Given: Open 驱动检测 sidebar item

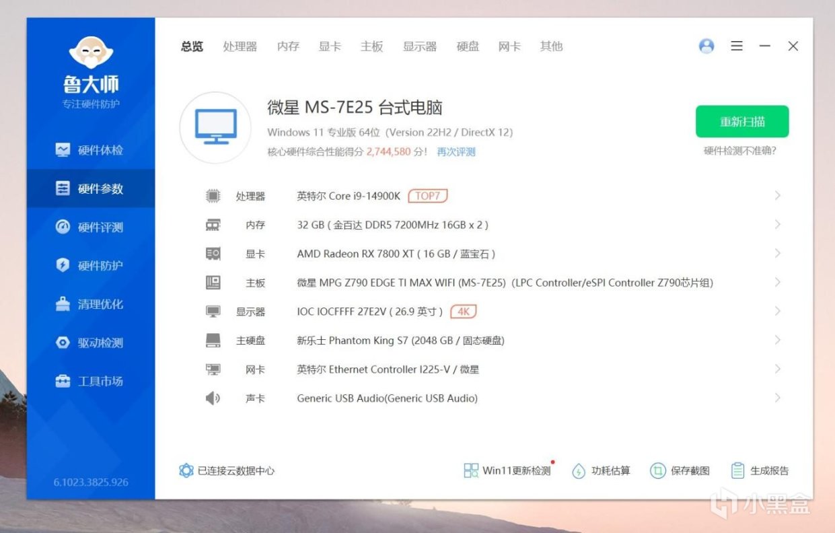Looking at the screenshot, I should point(90,343).
